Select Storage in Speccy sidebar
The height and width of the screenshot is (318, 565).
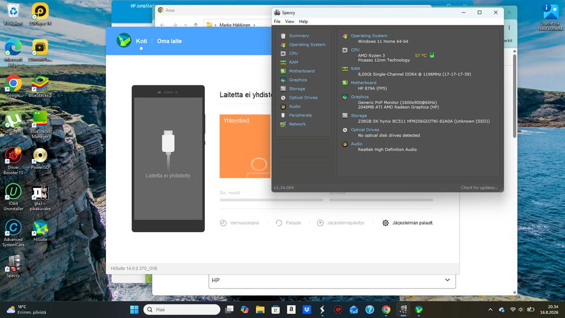pyautogui.click(x=297, y=89)
